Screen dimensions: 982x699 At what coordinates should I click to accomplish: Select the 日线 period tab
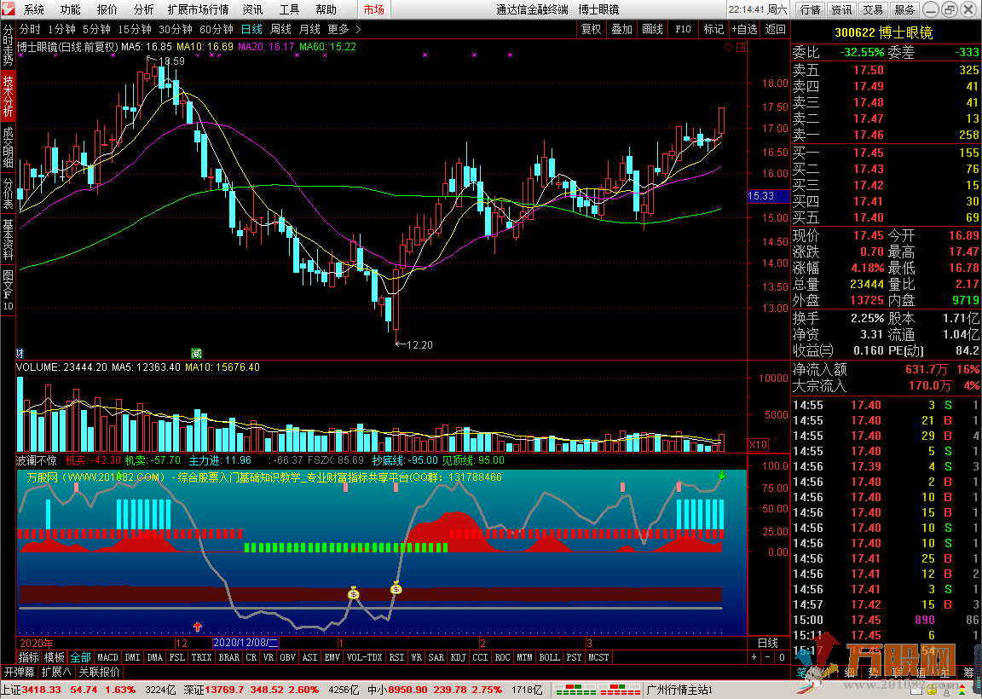coord(251,30)
